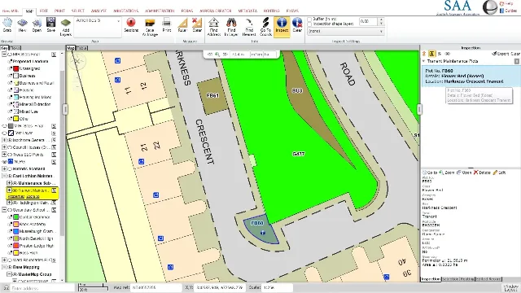Collapse Tranent Maintenance Plots results section

coord(423,62)
